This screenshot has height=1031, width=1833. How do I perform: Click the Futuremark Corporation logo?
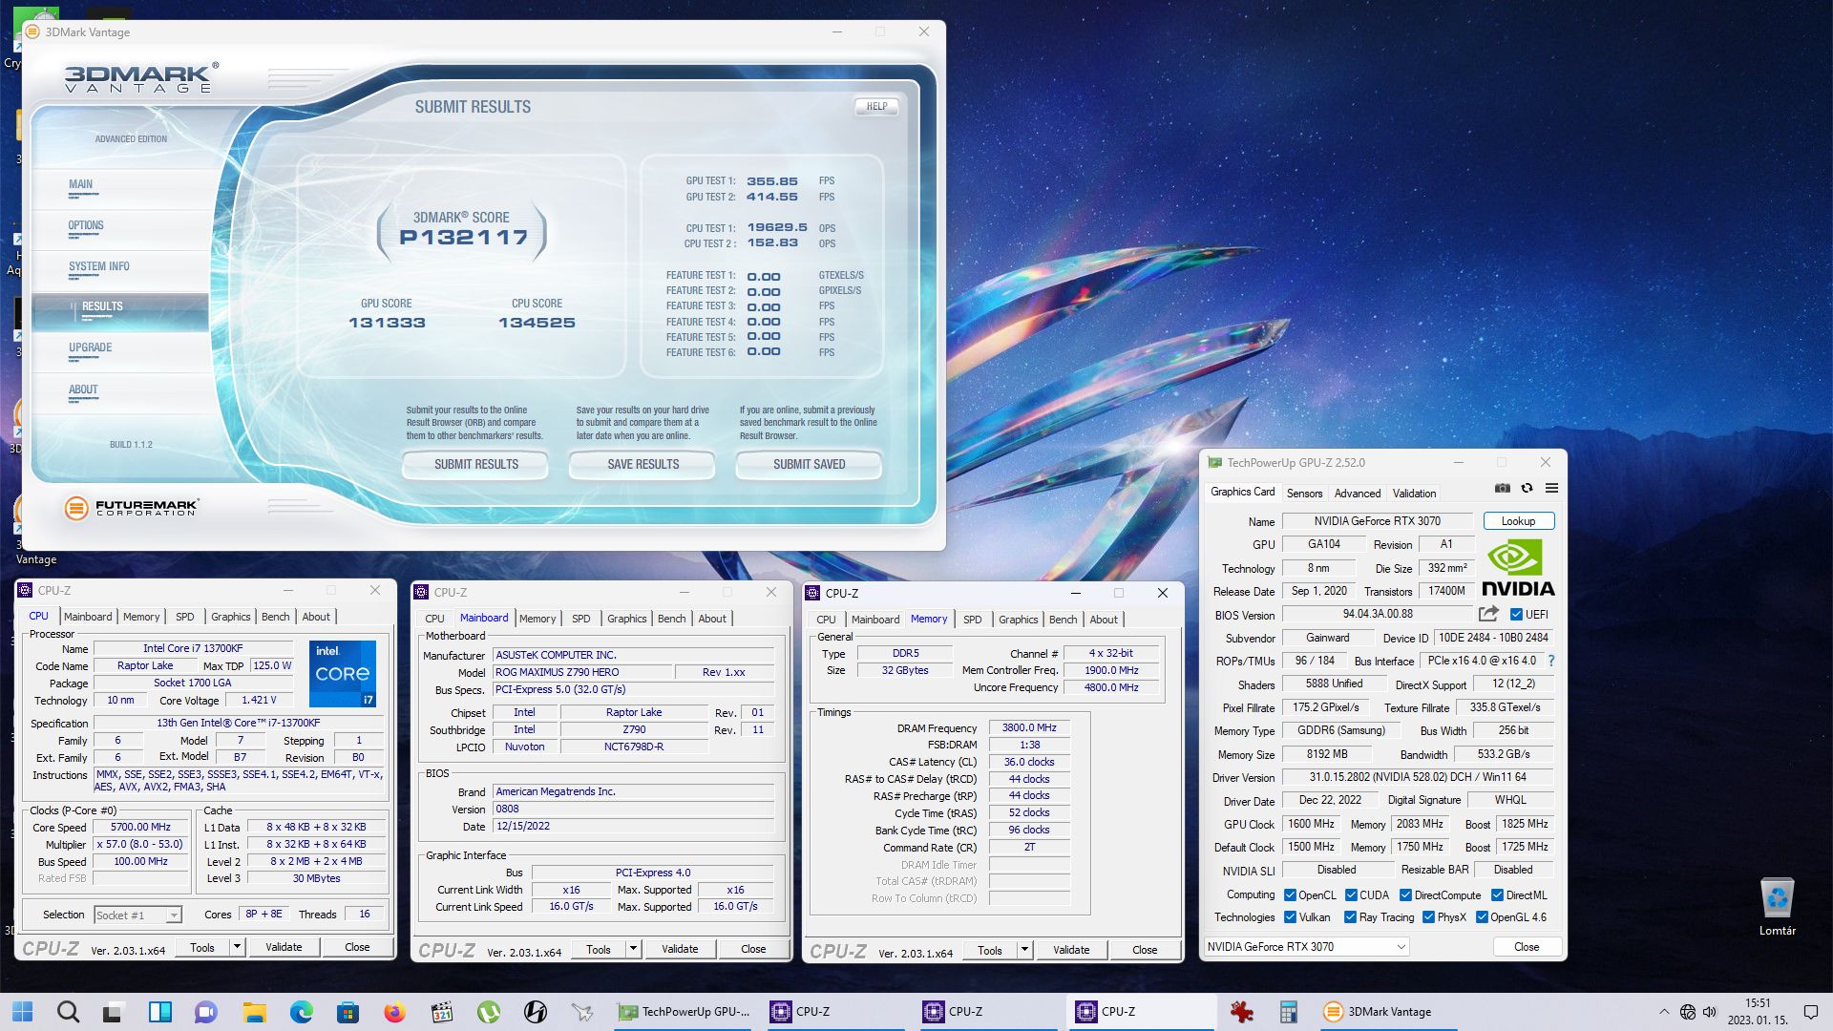tap(132, 508)
